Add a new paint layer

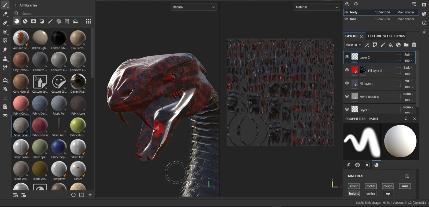(x=383, y=45)
